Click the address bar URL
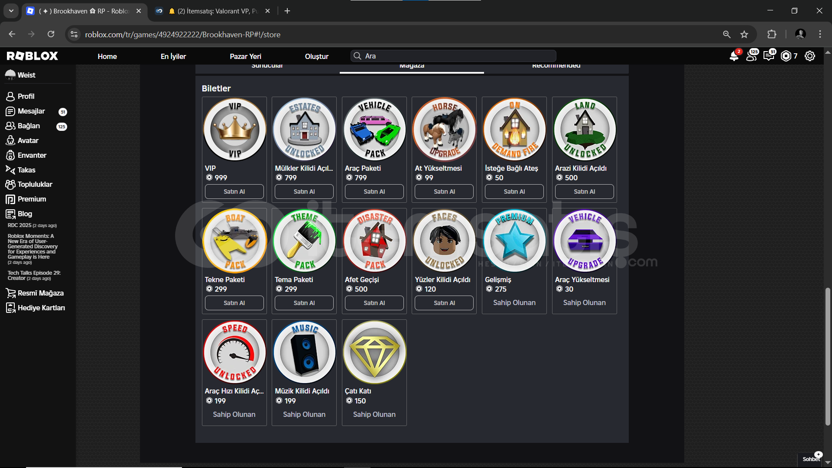 click(x=182, y=35)
